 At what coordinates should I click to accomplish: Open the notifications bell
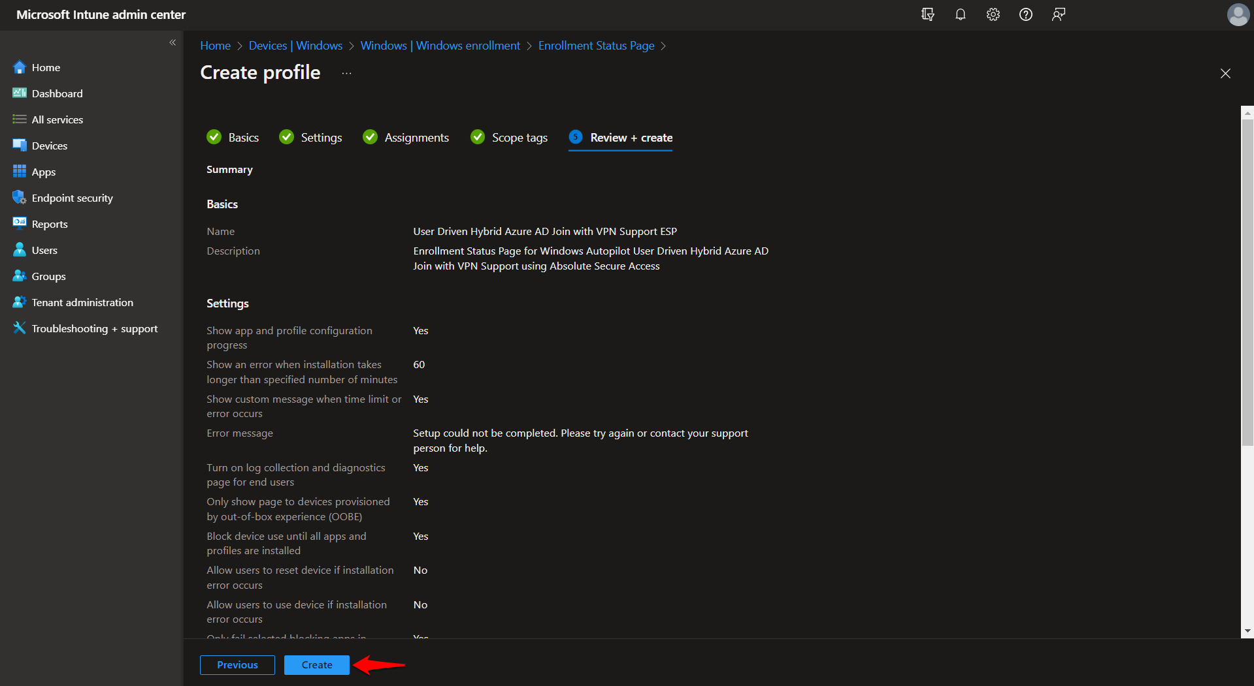961,14
